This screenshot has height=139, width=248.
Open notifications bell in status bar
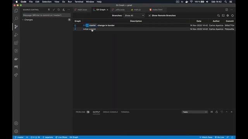pyautogui.click(x=232, y=137)
